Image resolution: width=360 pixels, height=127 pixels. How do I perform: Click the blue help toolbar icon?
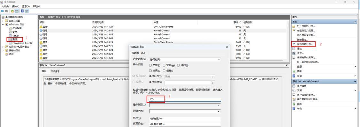click(22, 11)
